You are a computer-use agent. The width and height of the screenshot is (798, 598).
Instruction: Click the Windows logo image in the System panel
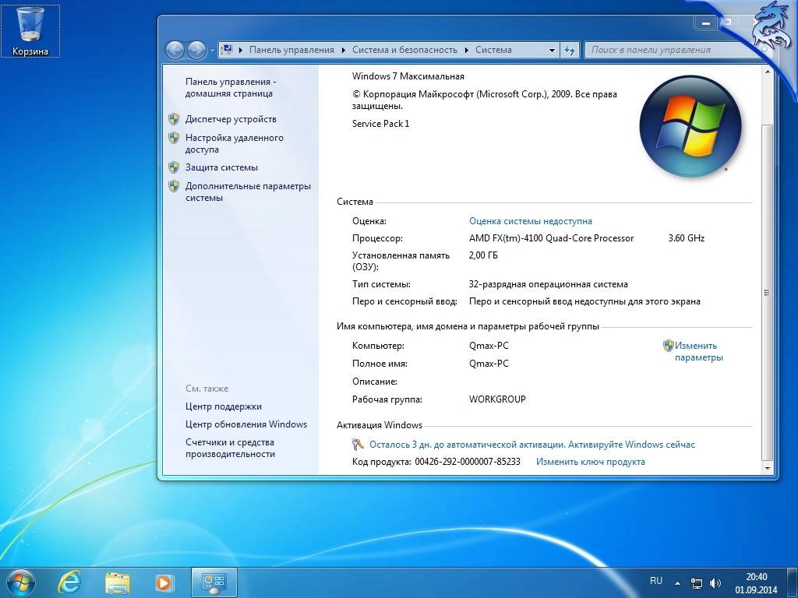(690, 125)
